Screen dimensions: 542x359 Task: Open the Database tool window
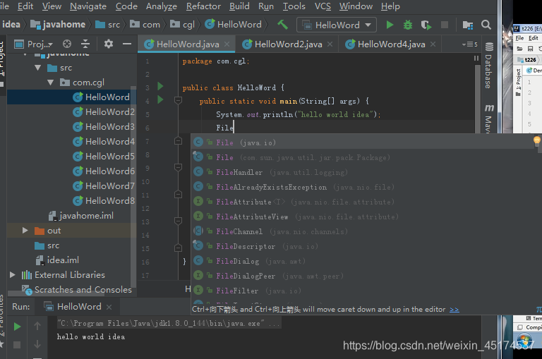tap(488, 66)
